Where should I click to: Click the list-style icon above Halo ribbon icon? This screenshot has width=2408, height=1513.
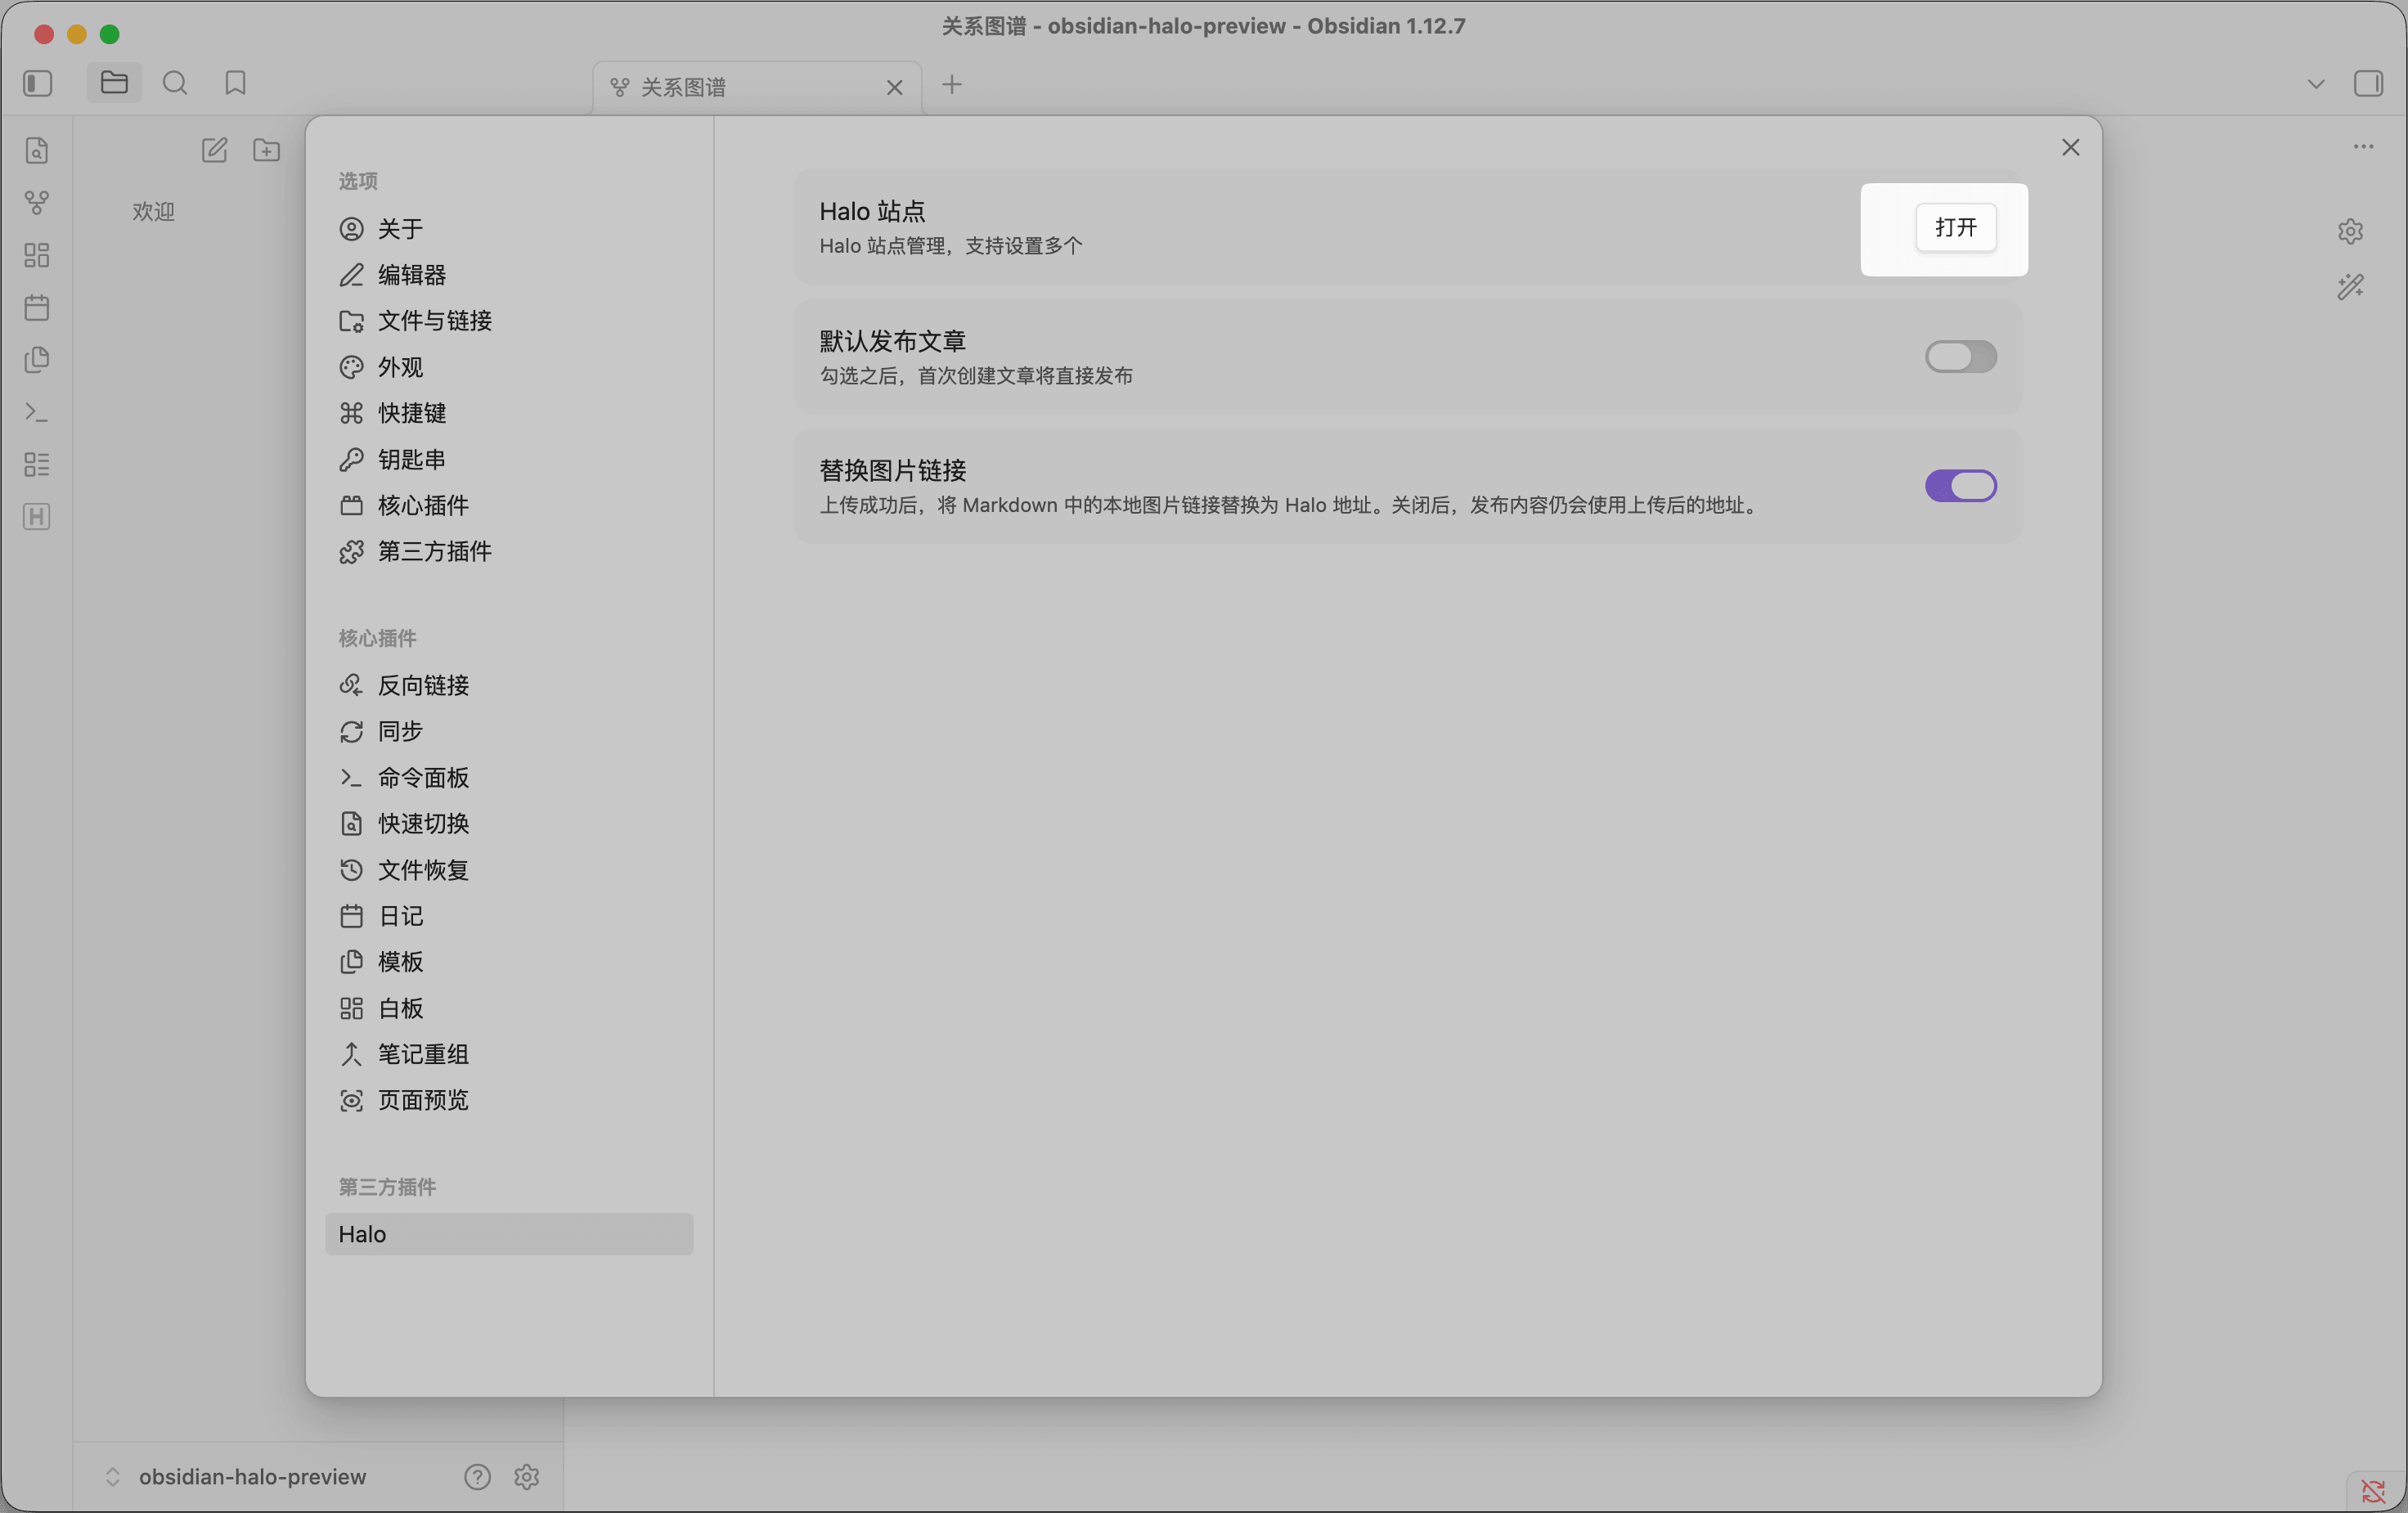[37, 464]
